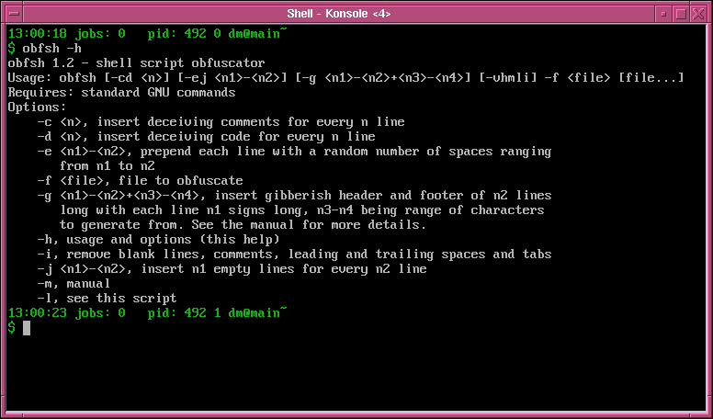713x419 pixels.
Task: Click 'long with each line n1 signs long' line
Action: pos(302,210)
